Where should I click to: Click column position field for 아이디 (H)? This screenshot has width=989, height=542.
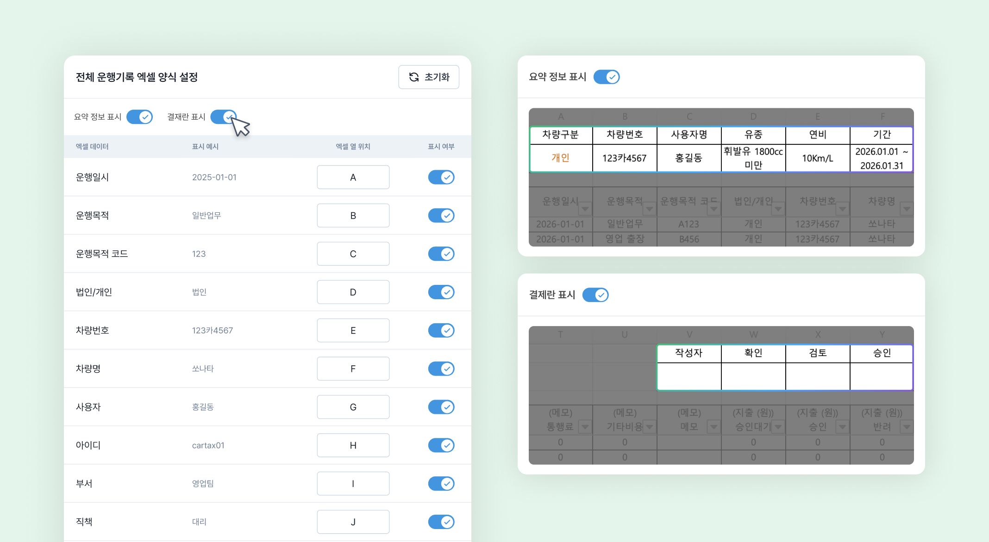click(x=353, y=445)
